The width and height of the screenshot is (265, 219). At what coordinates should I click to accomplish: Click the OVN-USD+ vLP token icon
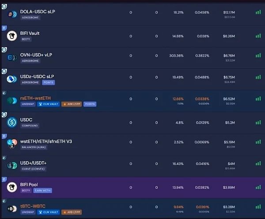tap(12, 57)
